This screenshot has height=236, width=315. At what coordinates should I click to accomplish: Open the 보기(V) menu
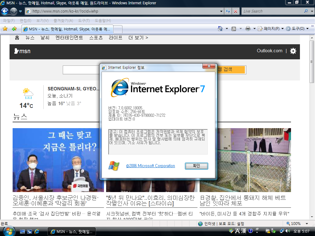click(x=42, y=21)
